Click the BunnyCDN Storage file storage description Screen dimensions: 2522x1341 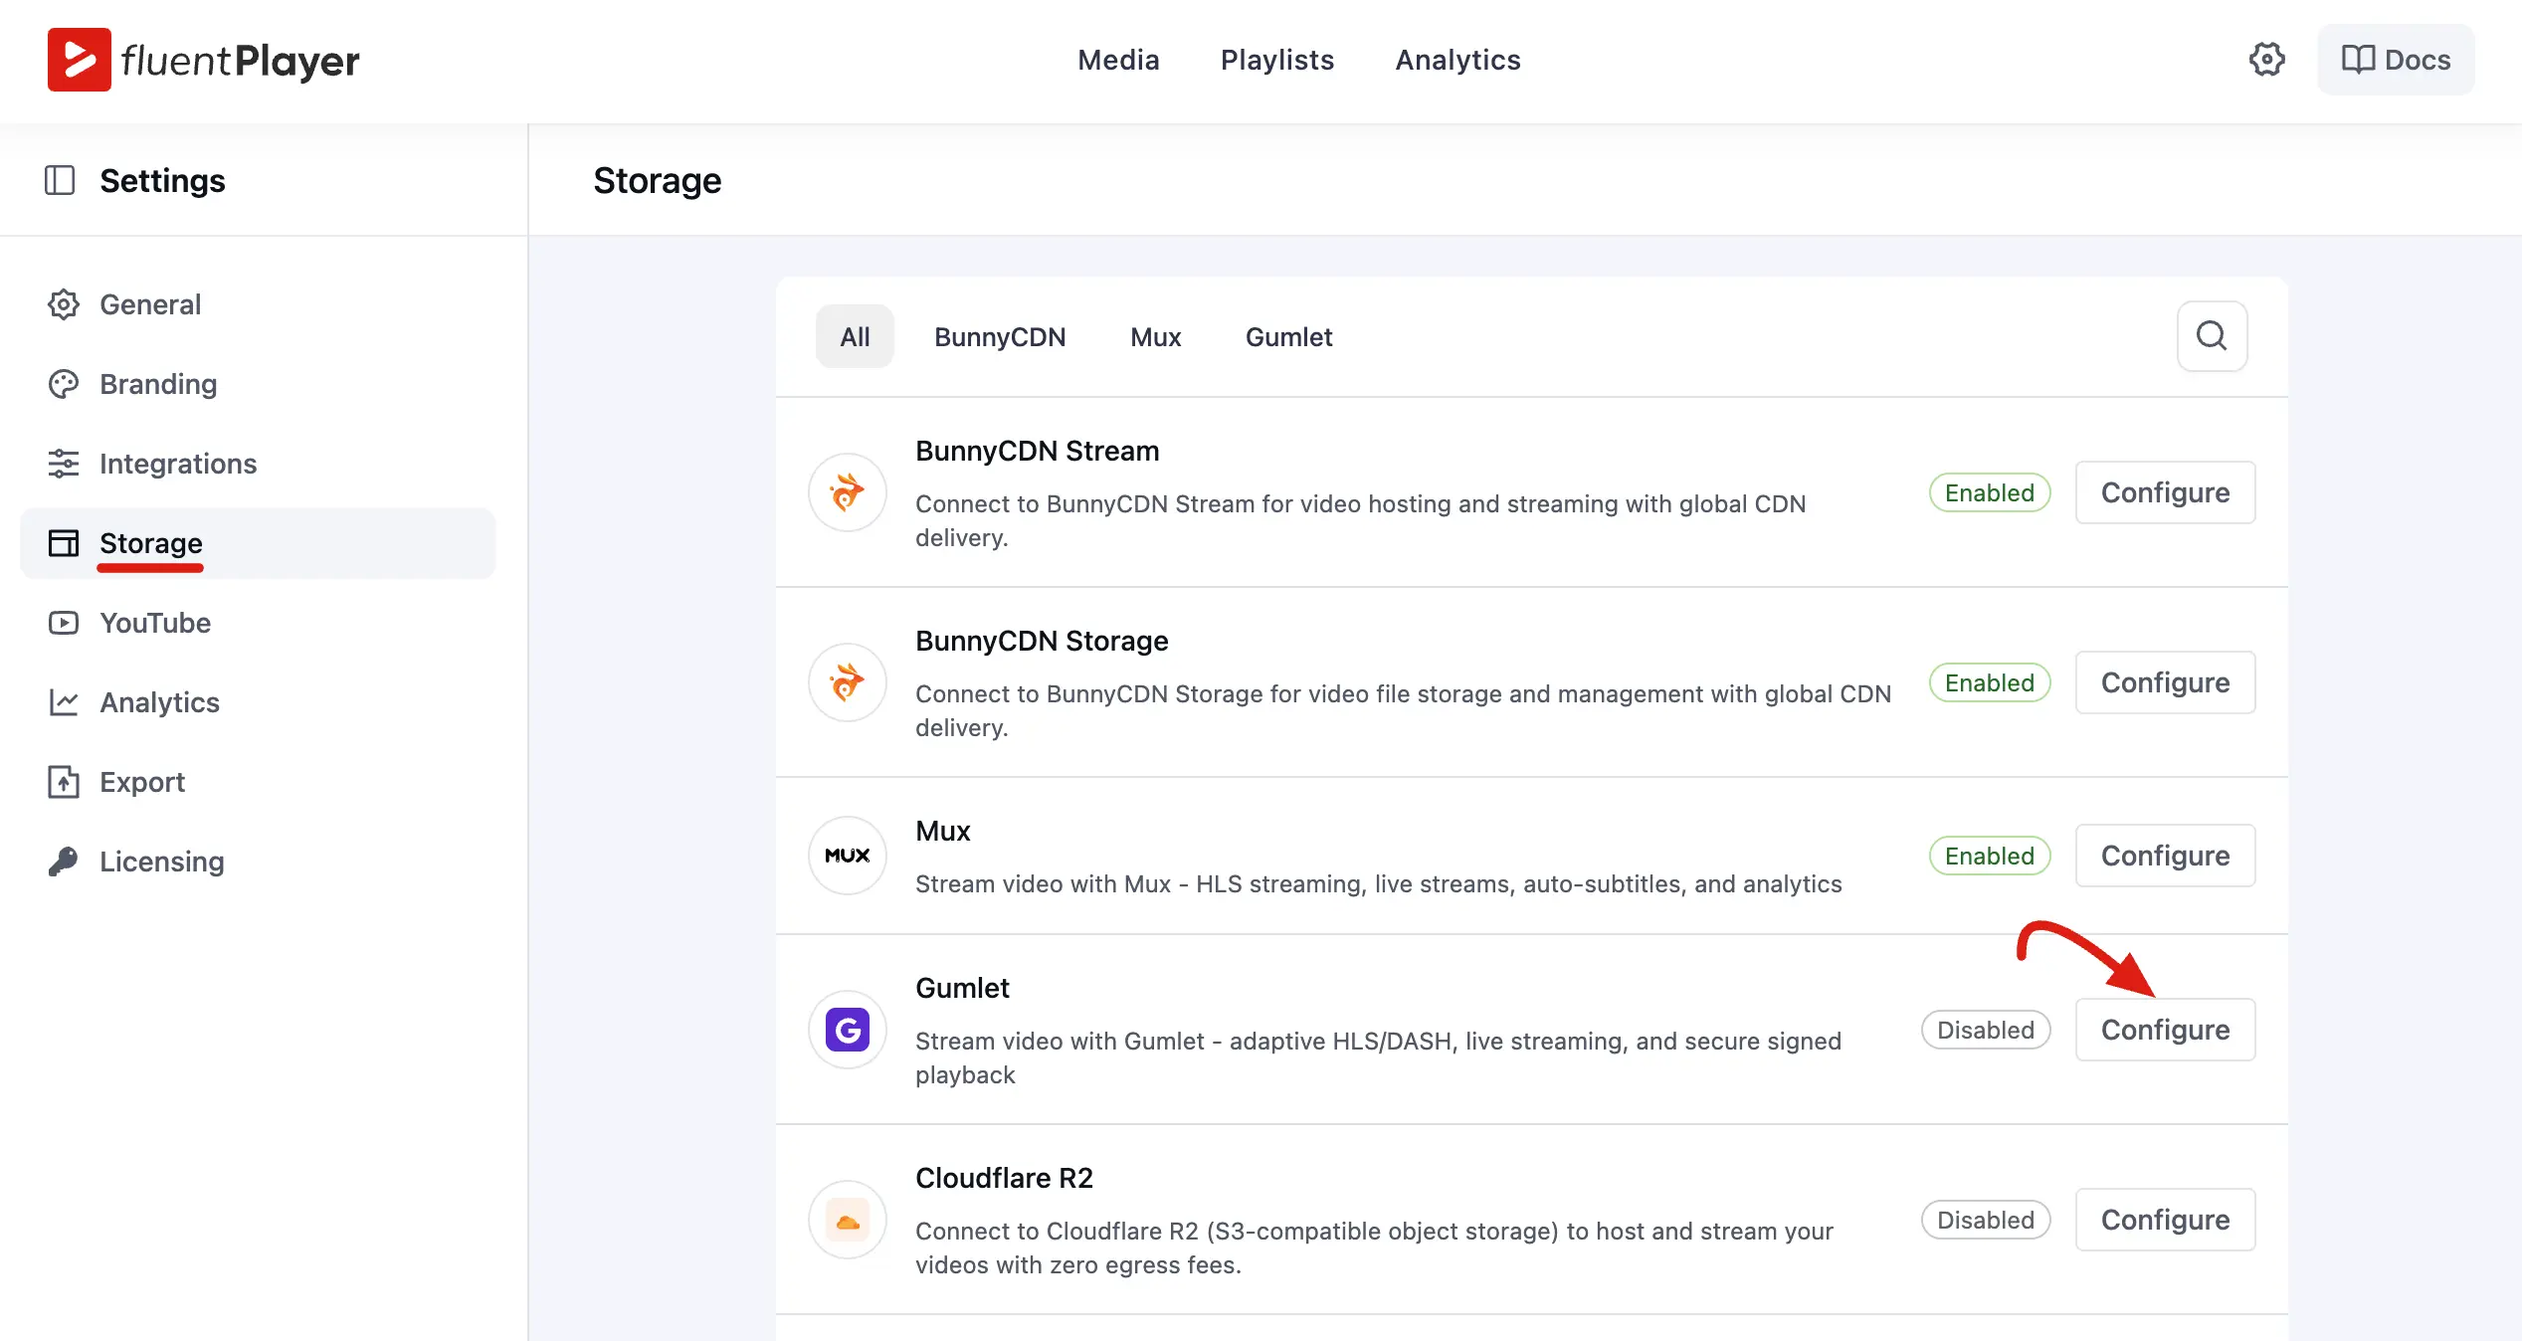coord(1403,710)
